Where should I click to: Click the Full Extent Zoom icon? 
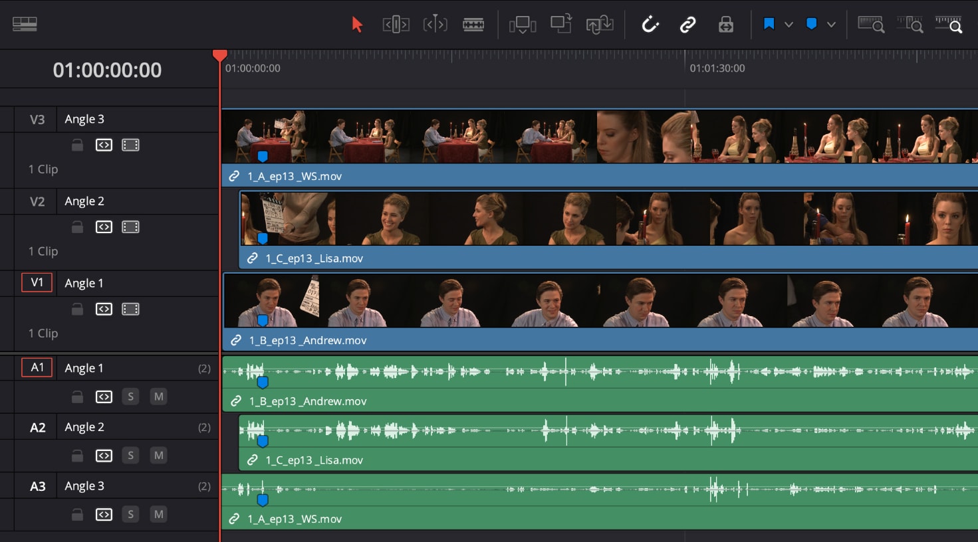click(x=871, y=24)
